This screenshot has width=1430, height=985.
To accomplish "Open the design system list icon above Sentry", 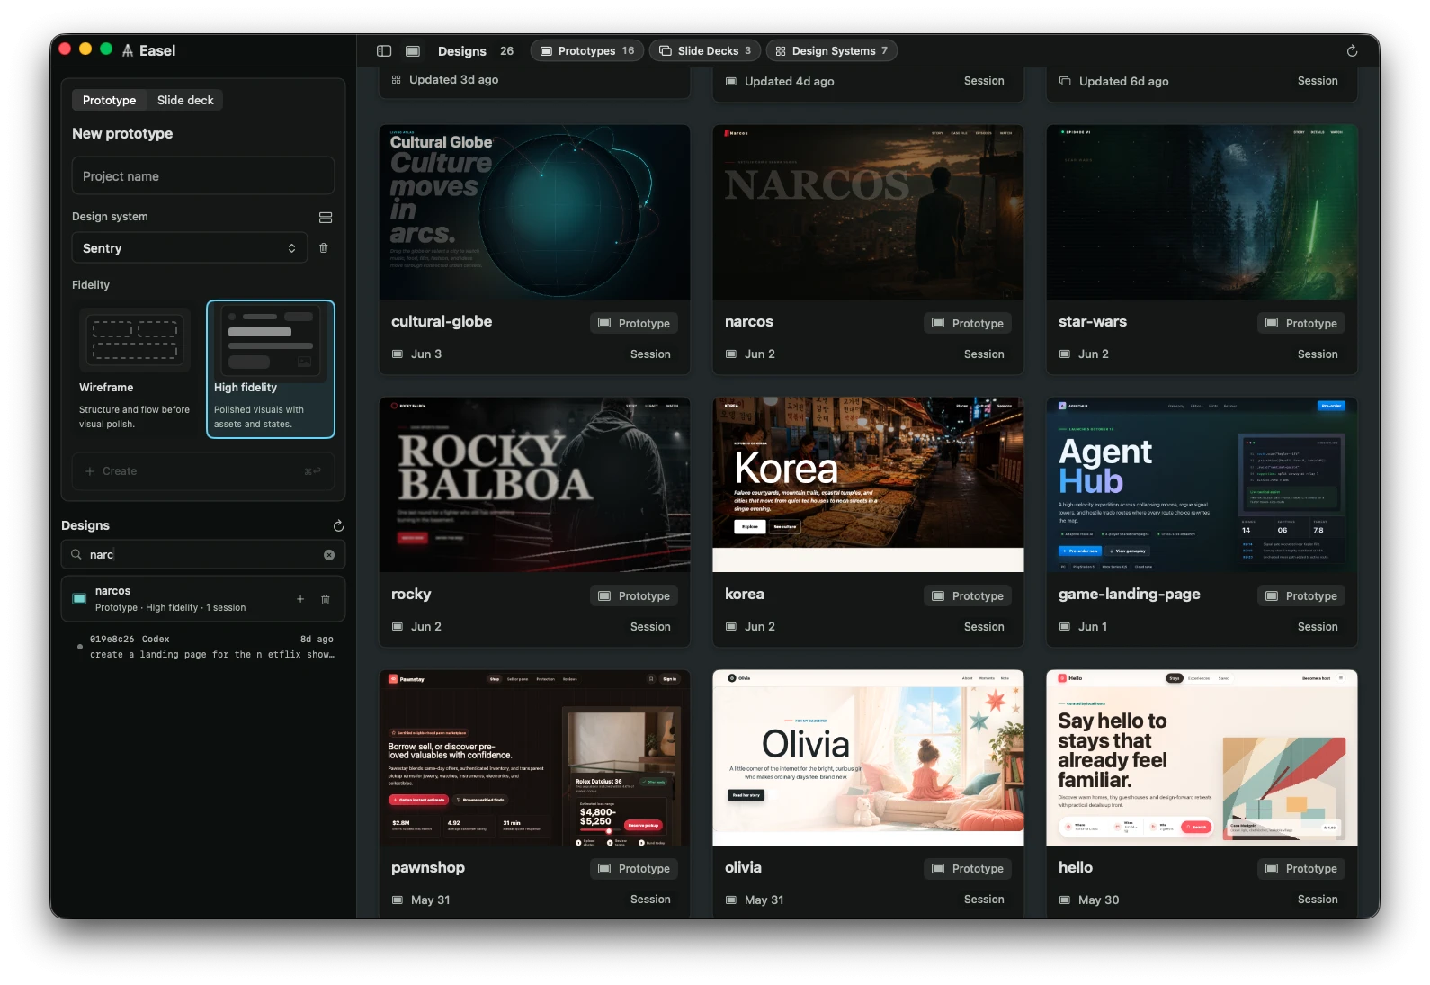I will click(326, 218).
